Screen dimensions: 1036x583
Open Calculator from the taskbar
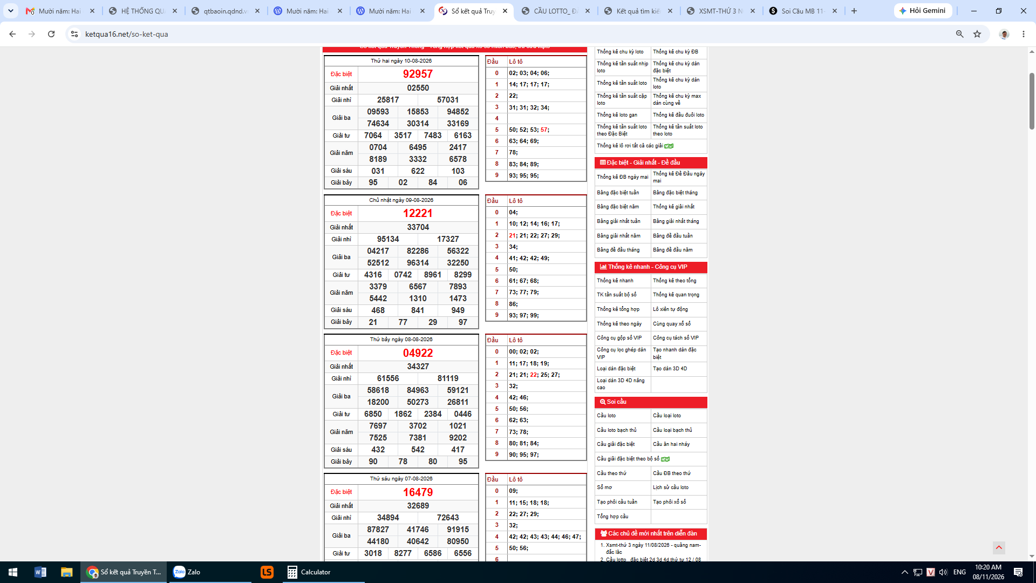(324, 572)
